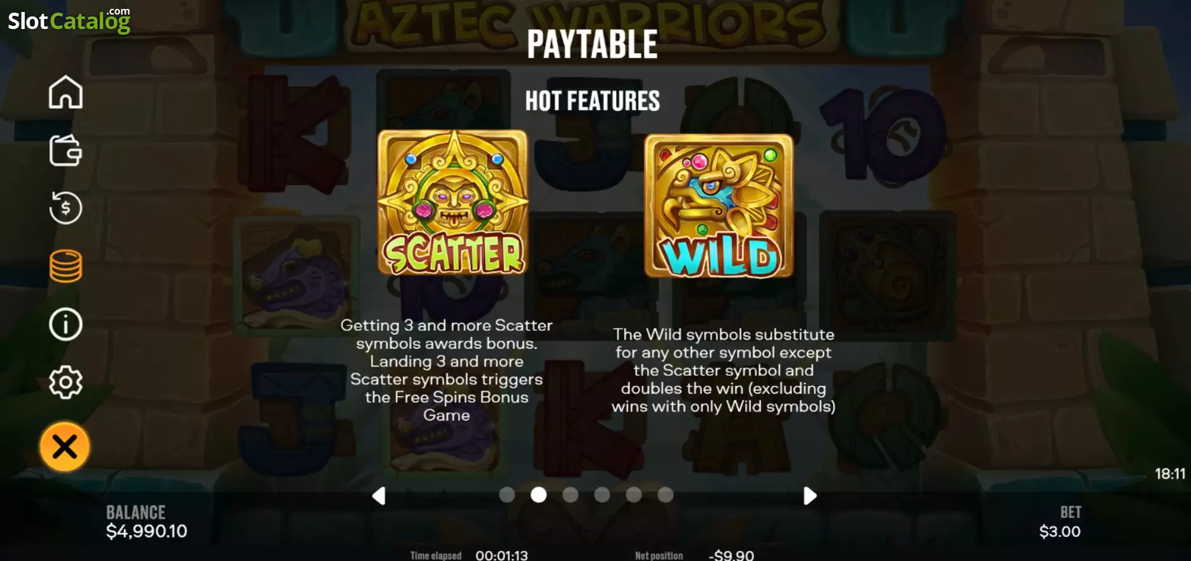
Task: Open the wallet icon in the sidebar
Action: pyautogui.click(x=66, y=150)
